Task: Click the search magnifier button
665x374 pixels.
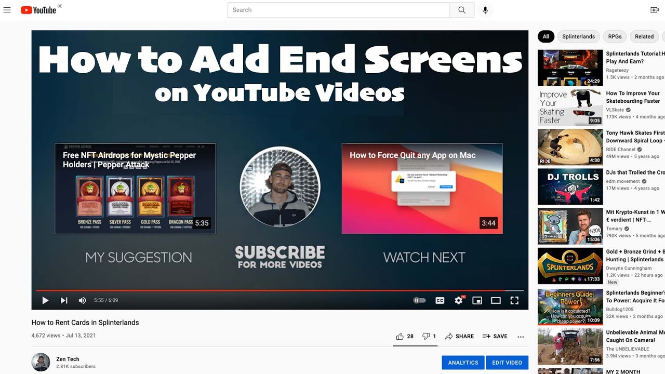Action: (x=462, y=10)
